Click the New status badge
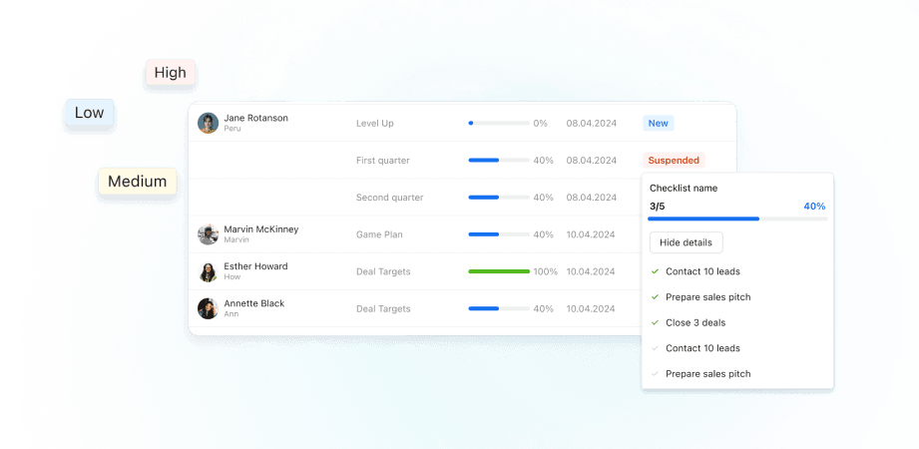Viewport: 919px width, 449px height. pyautogui.click(x=659, y=123)
